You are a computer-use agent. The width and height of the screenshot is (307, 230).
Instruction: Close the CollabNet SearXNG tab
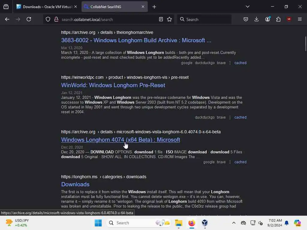143,7
